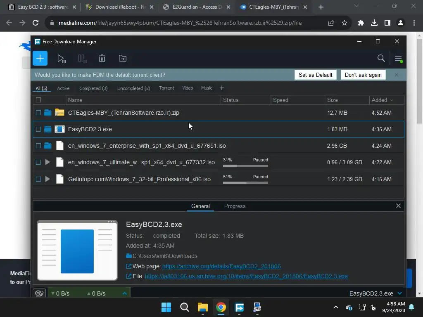423x317 pixels.
Task: Click progress bar of windows_7_ultimate iso
Action: click(245, 166)
